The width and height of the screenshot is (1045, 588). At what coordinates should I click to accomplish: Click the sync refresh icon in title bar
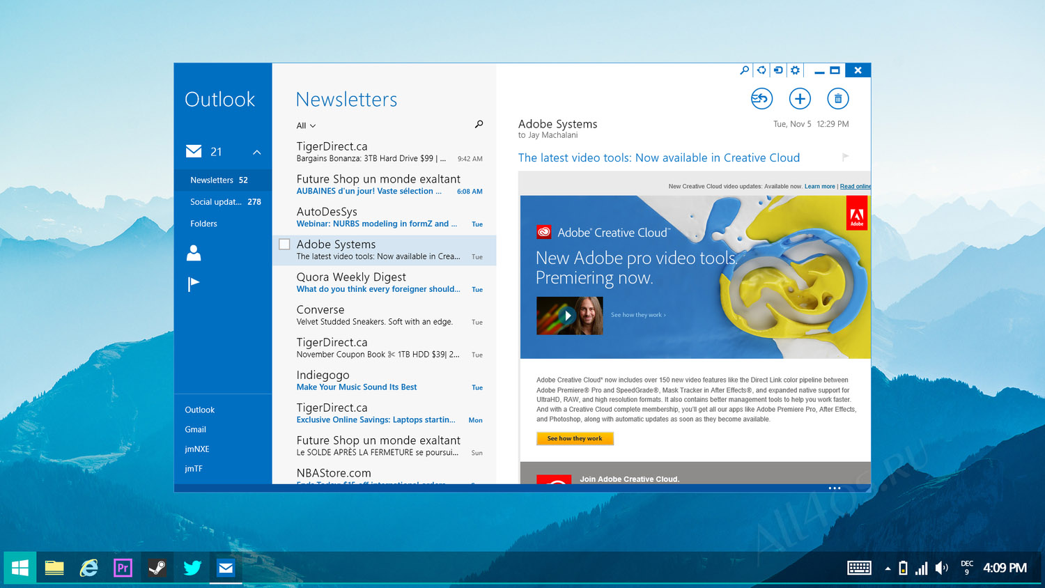tap(761, 70)
